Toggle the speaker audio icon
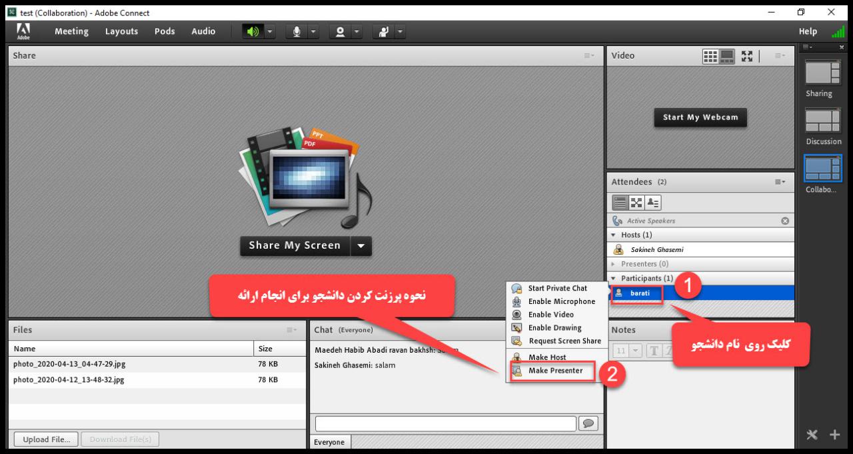This screenshot has width=853, height=454. 254,31
